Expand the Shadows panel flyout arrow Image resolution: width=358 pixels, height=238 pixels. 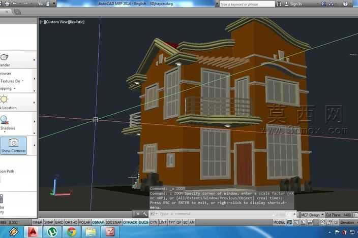(x=34, y=122)
